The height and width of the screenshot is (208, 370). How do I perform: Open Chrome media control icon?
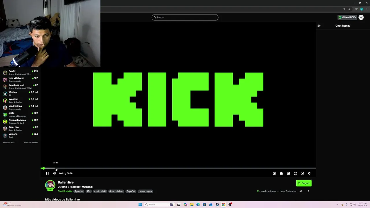pyautogui.click(x=356, y=9)
